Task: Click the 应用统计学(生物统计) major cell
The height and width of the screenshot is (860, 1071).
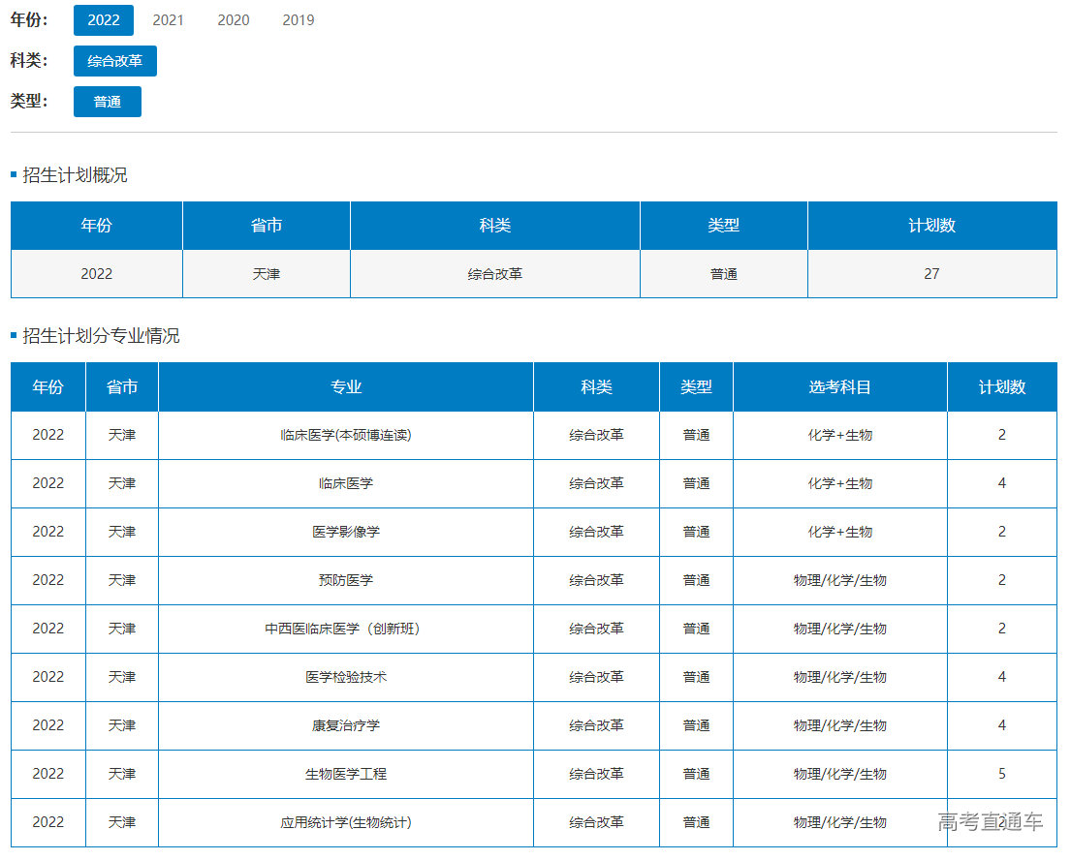Action: (x=346, y=822)
